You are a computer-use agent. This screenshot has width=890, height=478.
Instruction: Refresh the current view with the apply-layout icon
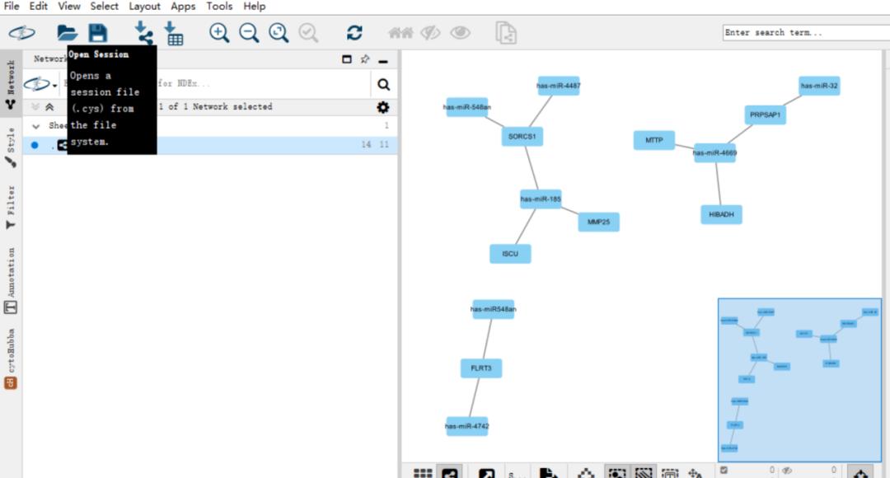click(x=354, y=33)
